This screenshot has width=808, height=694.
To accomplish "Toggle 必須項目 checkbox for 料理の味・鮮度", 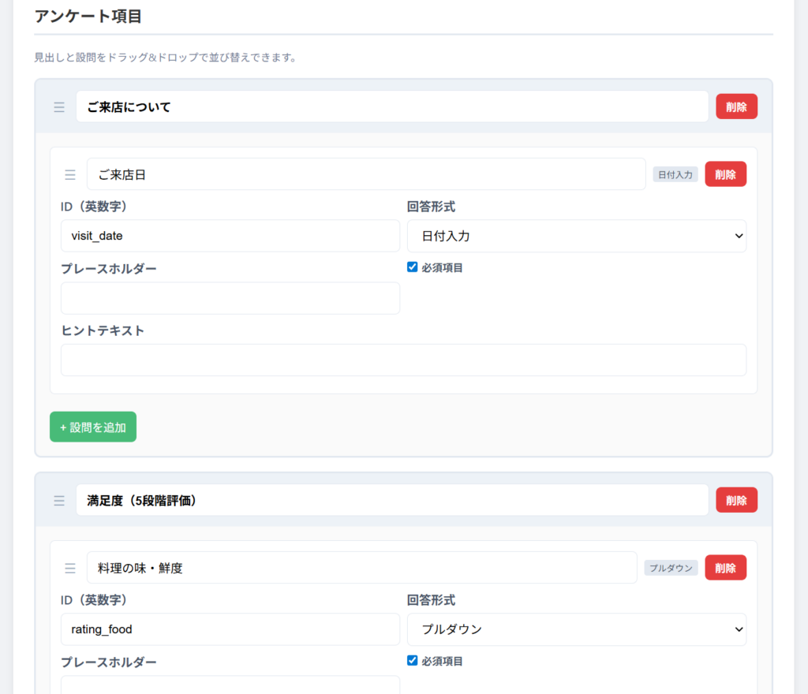I will pyautogui.click(x=412, y=661).
